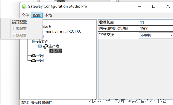Minimize the Gateway Configuration Studio window
The width and height of the screenshot is (173, 105).
click(x=140, y=6)
